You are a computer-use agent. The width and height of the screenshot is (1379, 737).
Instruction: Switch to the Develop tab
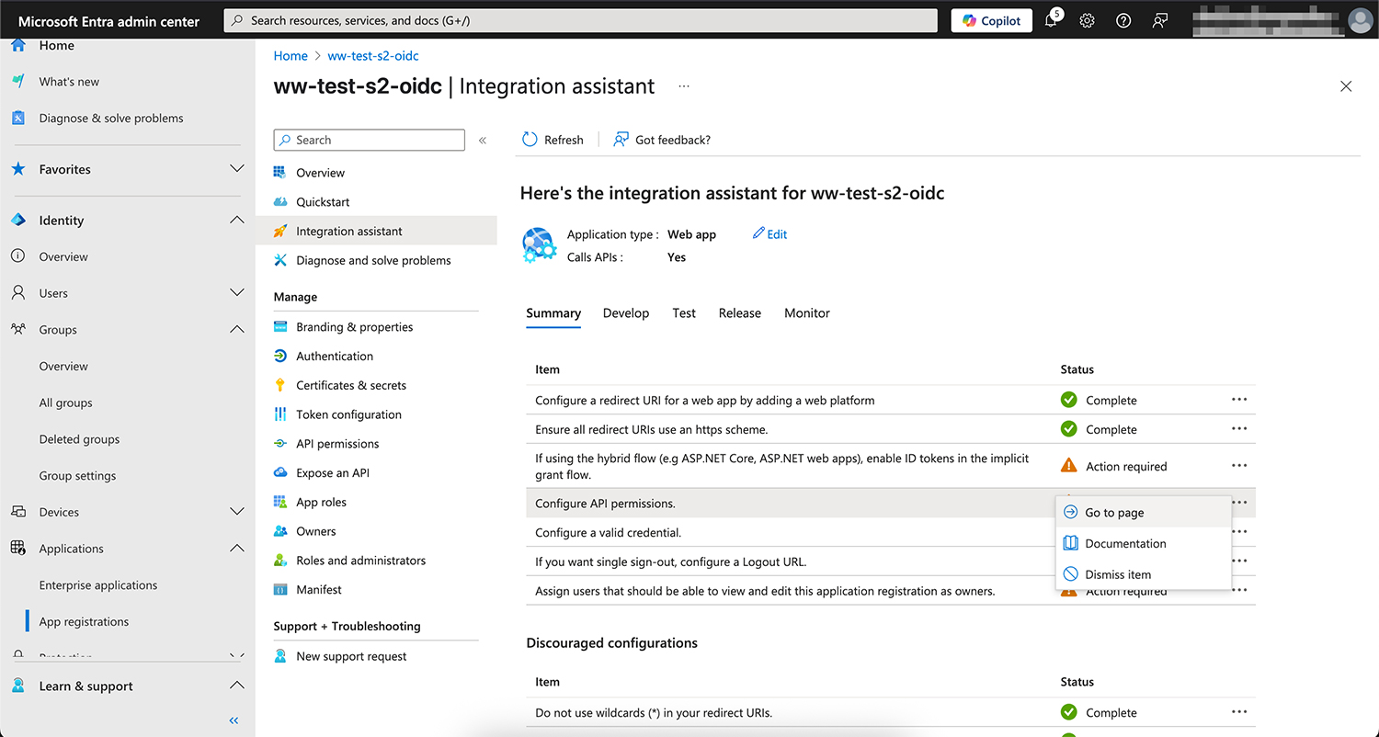626,312
